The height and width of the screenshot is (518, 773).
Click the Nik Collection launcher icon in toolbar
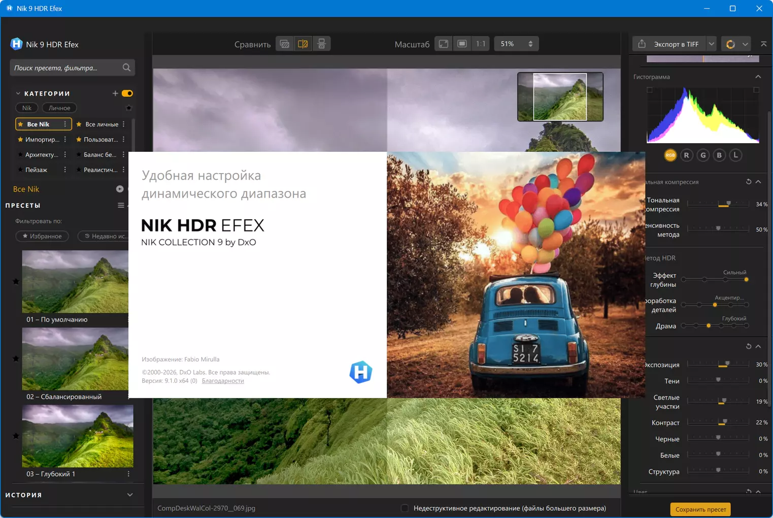tap(730, 44)
